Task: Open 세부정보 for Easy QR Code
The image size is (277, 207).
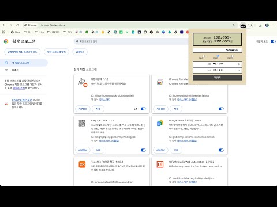Action: pyautogui.click(x=83, y=150)
